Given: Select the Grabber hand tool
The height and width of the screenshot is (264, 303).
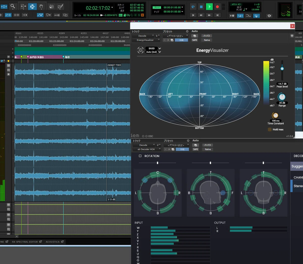Looking at the screenshot, I should [x=41, y=7].
